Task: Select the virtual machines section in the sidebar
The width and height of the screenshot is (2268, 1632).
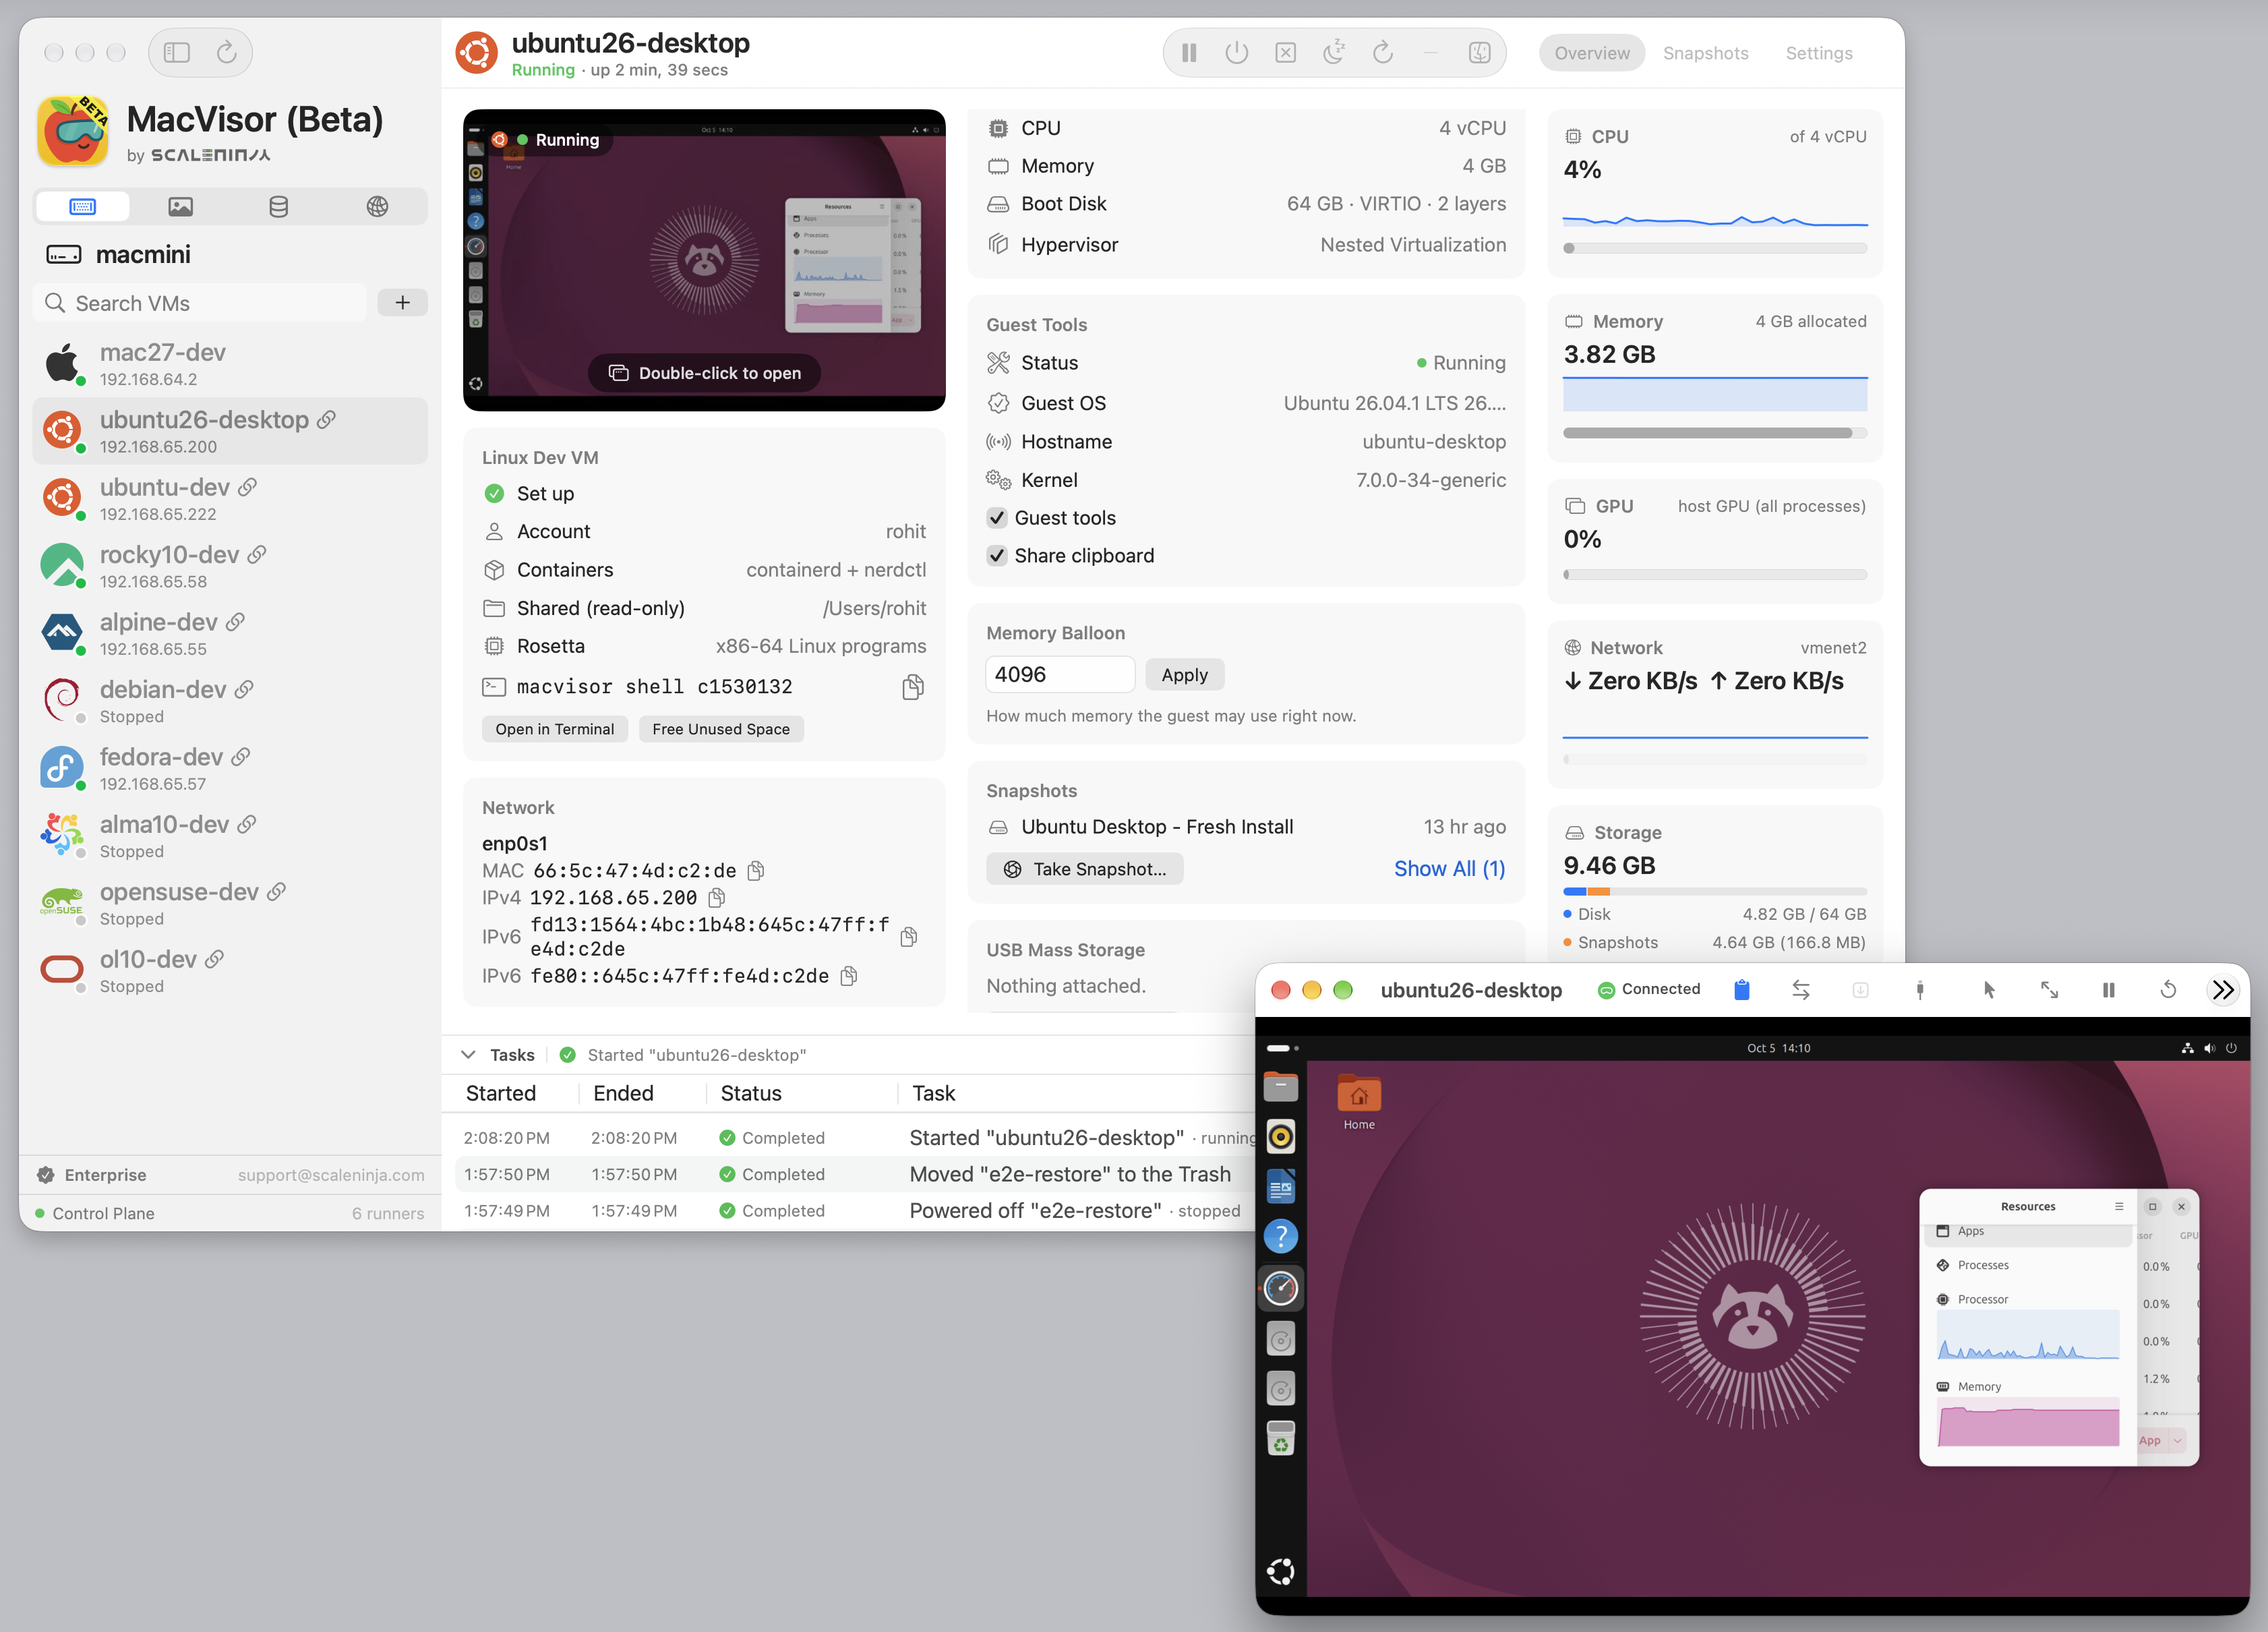Action: point(82,207)
